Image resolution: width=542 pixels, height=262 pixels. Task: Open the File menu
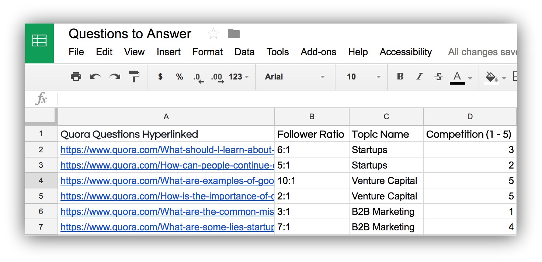[76, 52]
